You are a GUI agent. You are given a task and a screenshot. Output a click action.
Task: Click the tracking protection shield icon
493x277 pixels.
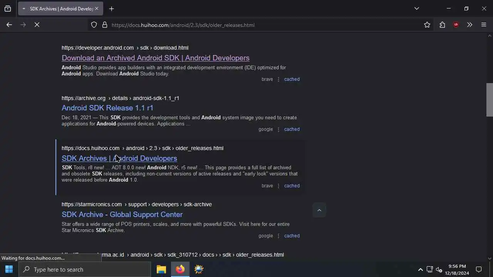[94, 25]
